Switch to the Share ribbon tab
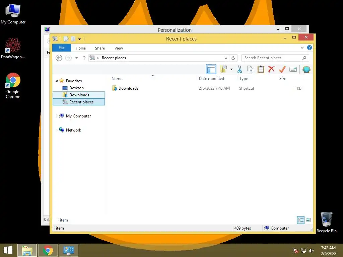Screen dimensions: 343x257 100,48
